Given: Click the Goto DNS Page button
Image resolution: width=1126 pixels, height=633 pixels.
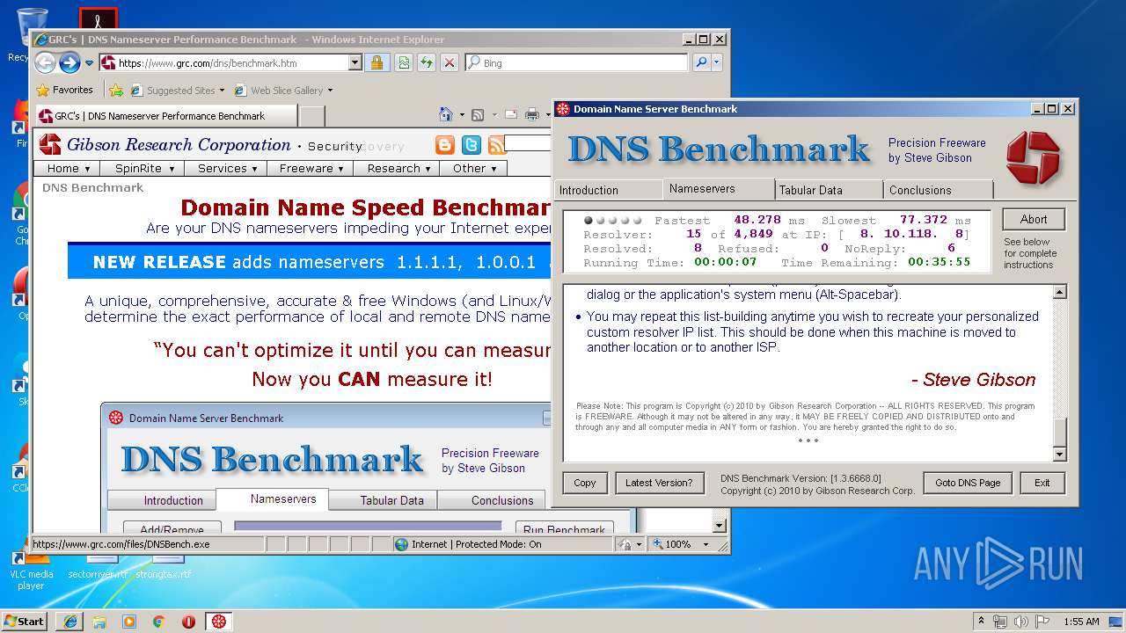Looking at the screenshot, I should point(968,483).
